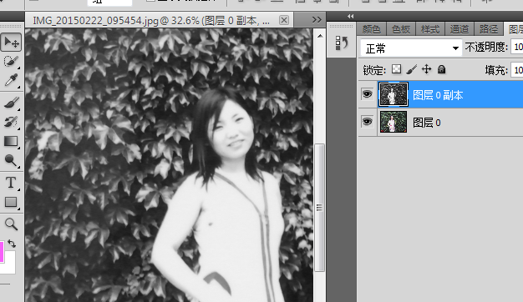Viewport: 523px width, 302px height.
Task: Select the layer named 图层 0 副本
Action: pyautogui.click(x=438, y=95)
